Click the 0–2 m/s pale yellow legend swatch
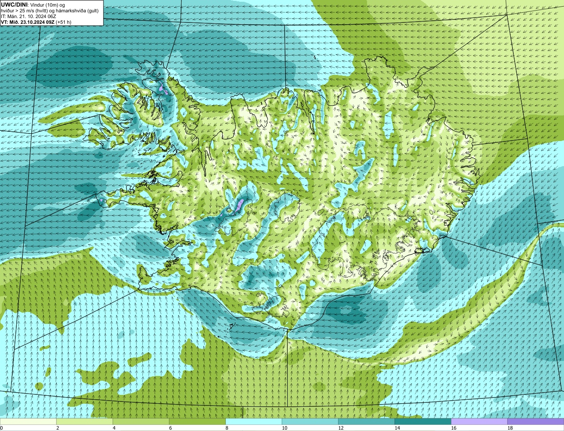 28,421
